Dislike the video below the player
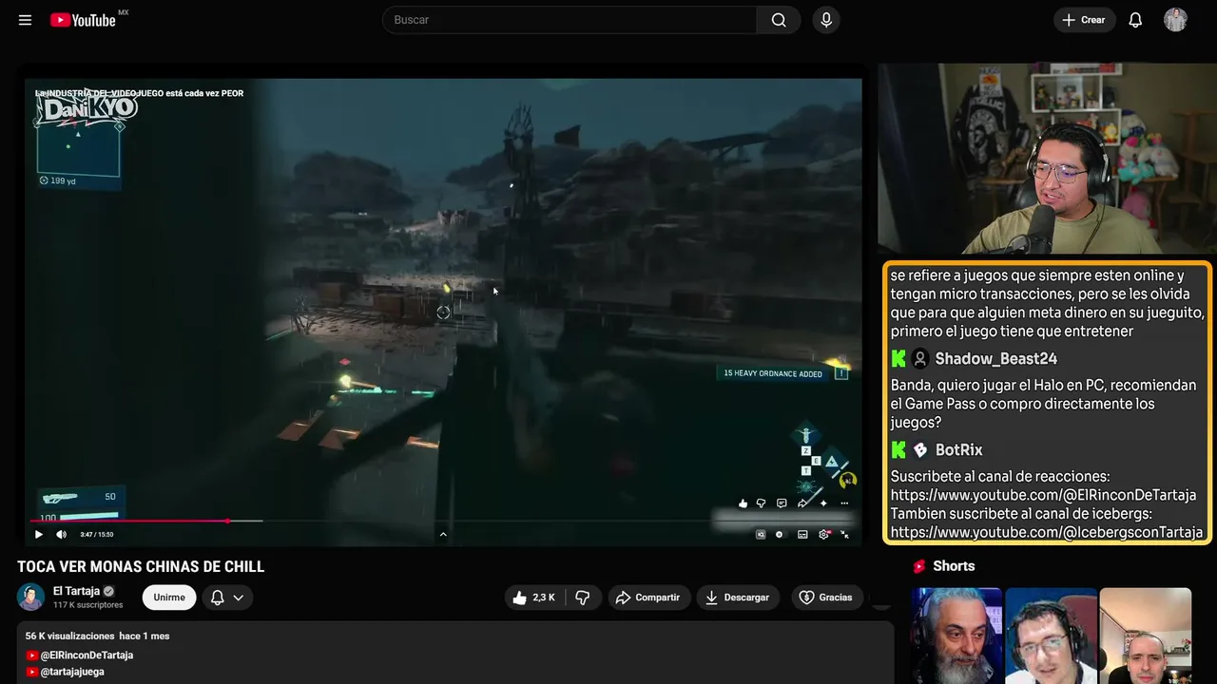The width and height of the screenshot is (1217, 684). point(583,598)
